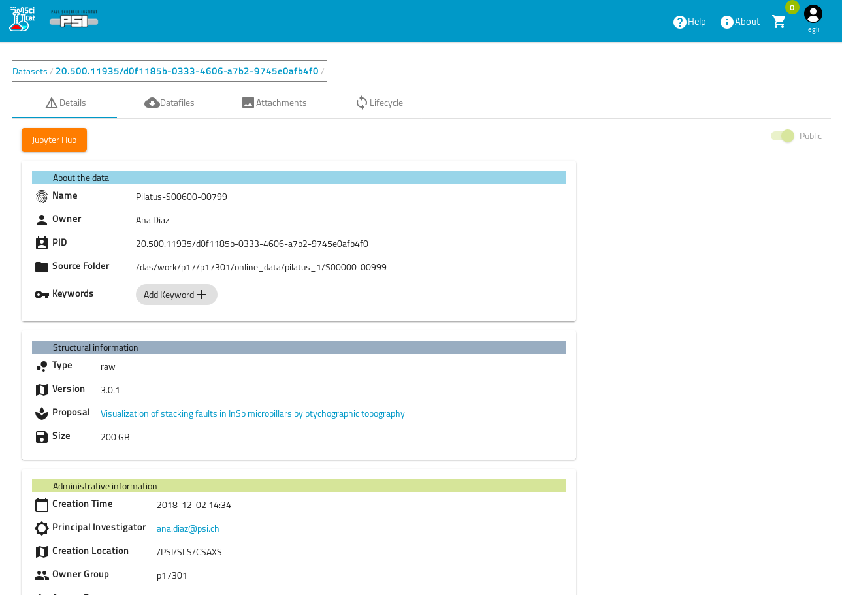Toggle the Public switch off
The width and height of the screenshot is (842, 595).
coord(782,136)
